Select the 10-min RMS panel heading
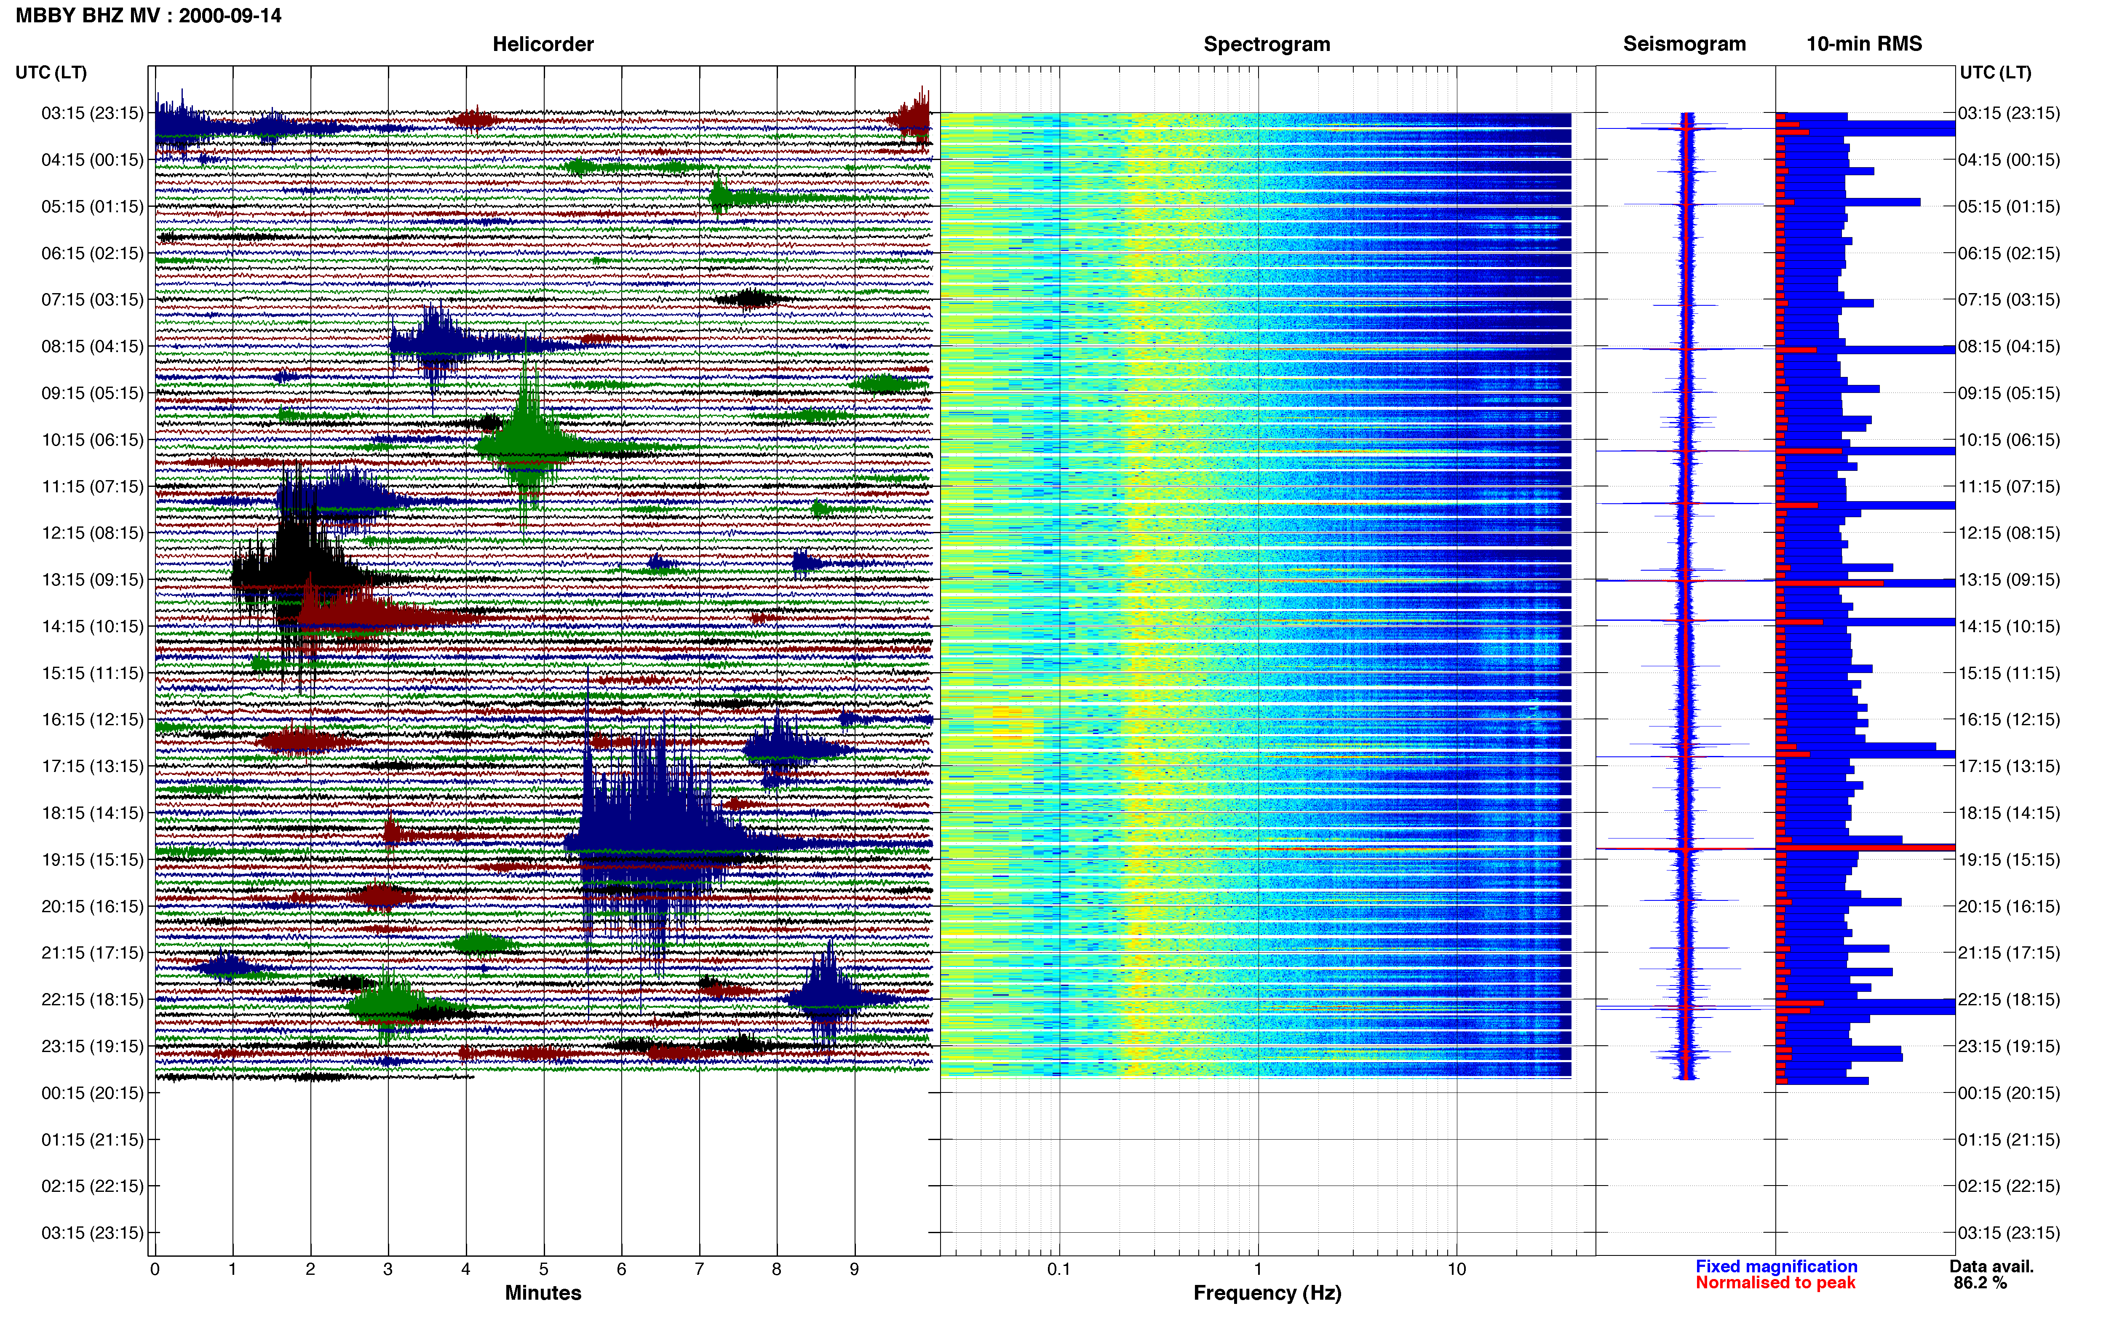 (1863, 44)
